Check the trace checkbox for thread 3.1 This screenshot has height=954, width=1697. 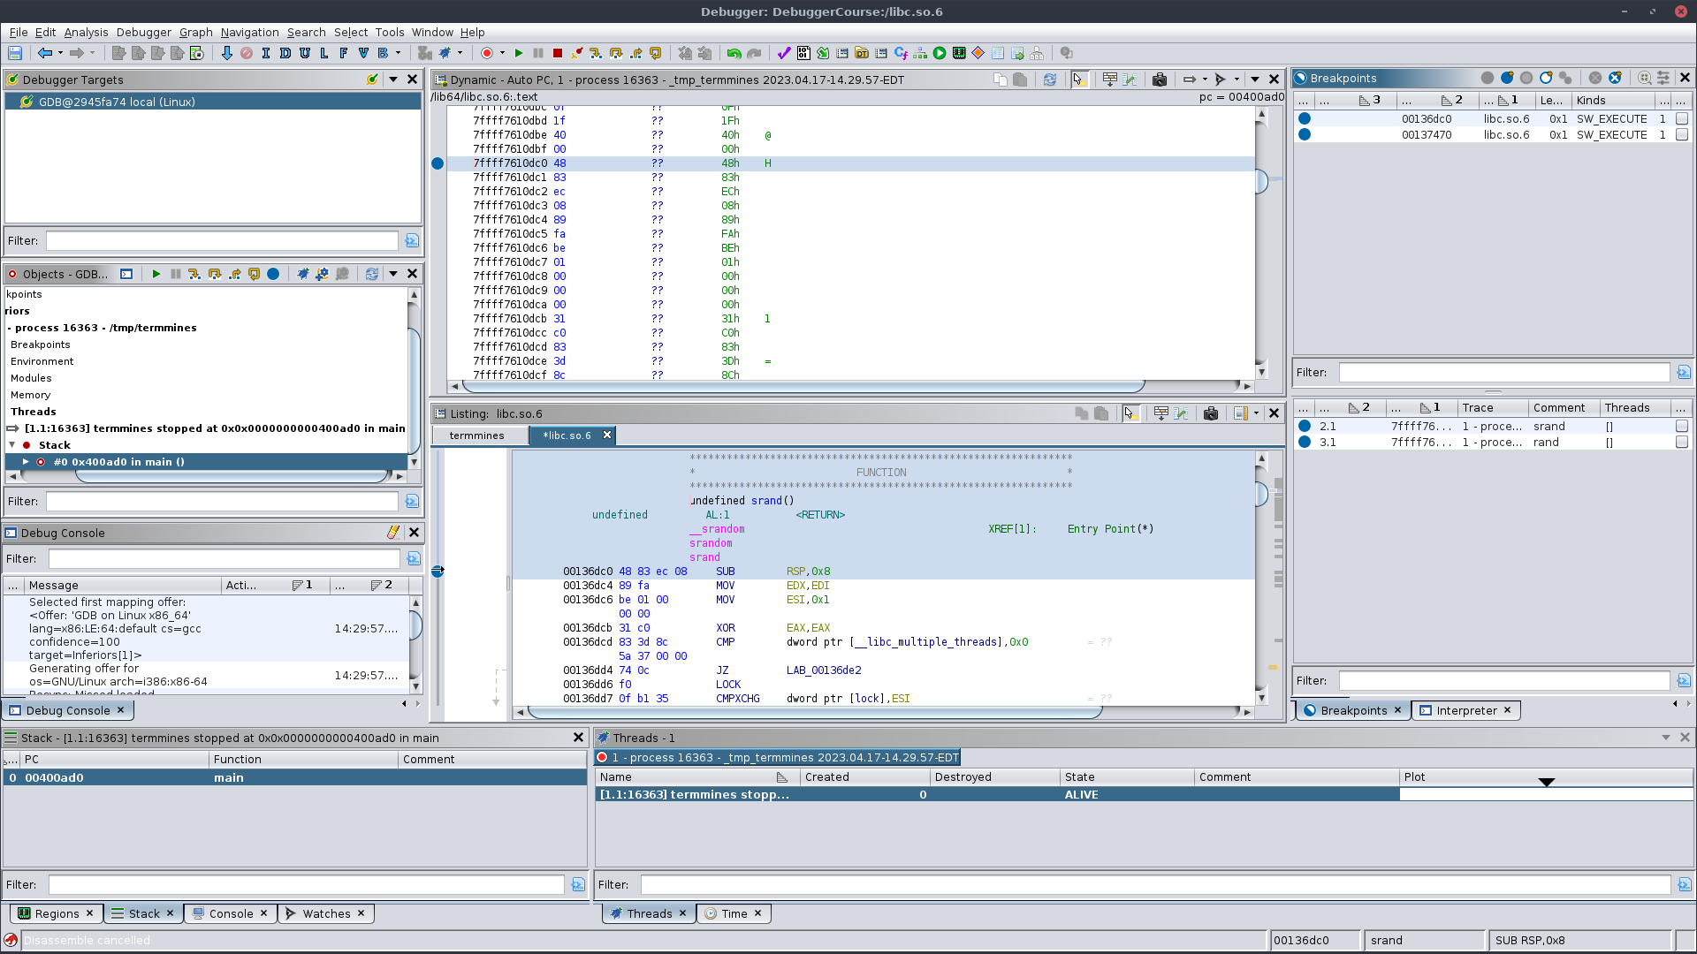(x=1682, y=442)
